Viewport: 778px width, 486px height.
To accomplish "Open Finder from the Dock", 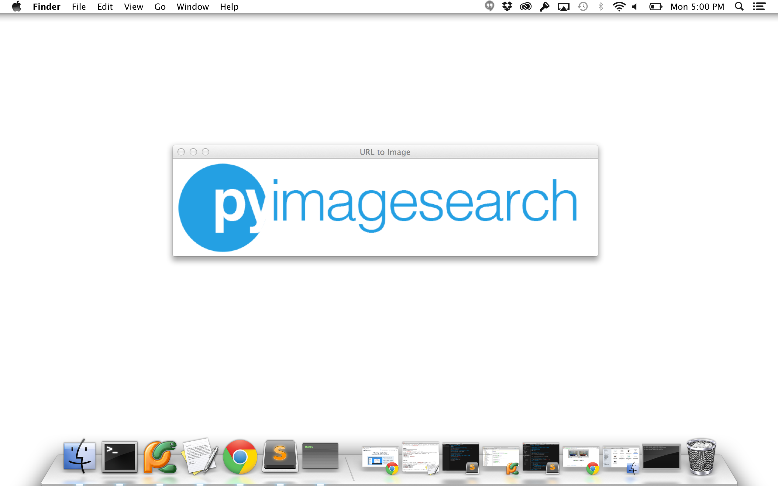I will [x=79, y=457].
